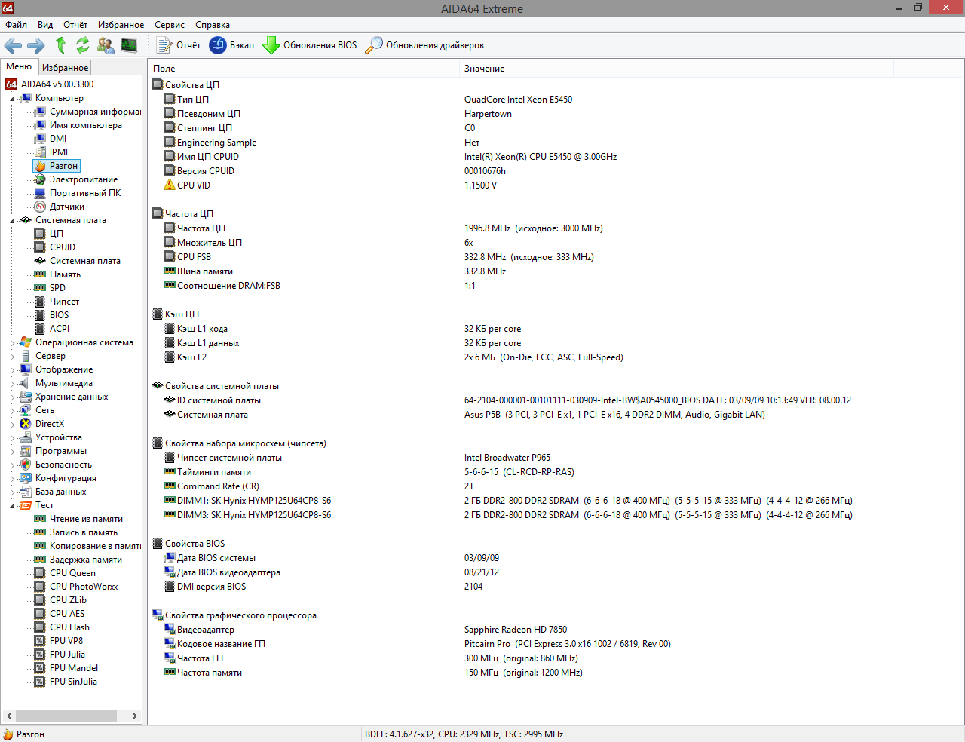Click the monitor graph icon in toolbar
Image resolution: width=965 pixels, height=742 pixels.
129,45
